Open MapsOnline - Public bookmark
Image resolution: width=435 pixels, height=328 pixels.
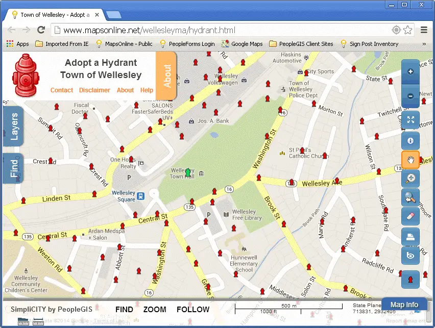124,44
